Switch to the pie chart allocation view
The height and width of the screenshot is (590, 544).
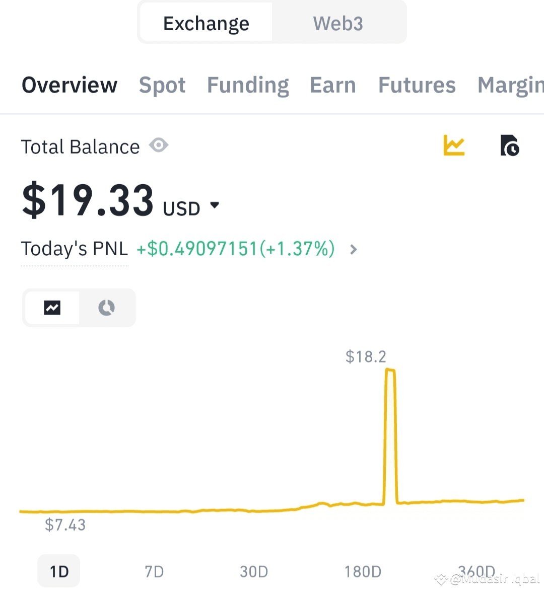click(x=106, y=308)
